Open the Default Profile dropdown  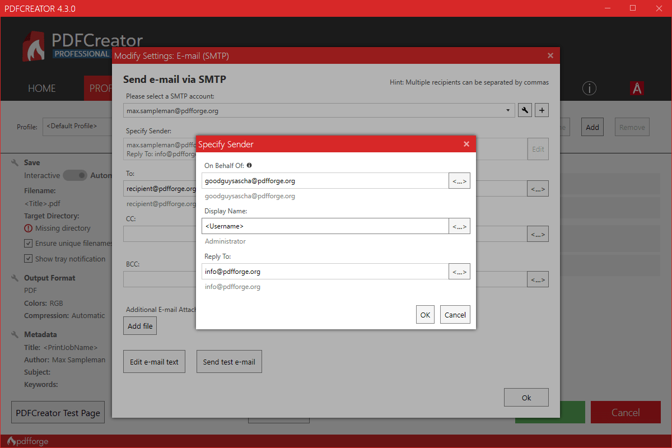click(78, 127)
